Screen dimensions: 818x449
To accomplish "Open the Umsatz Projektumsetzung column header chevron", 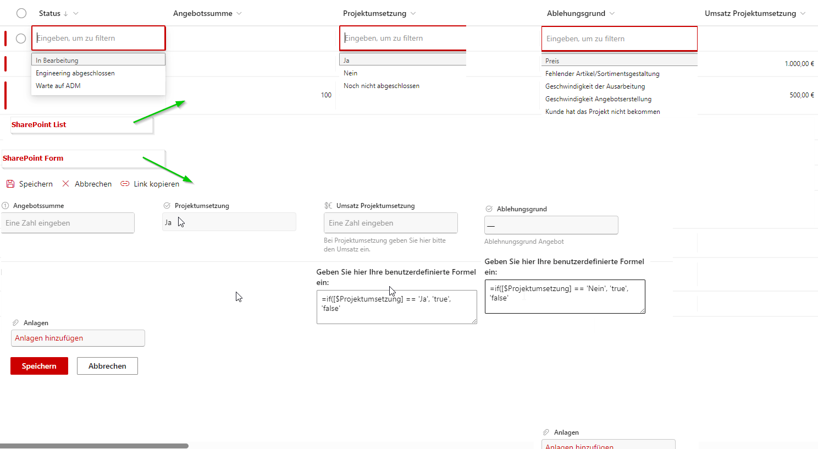I will pos(803,14).
